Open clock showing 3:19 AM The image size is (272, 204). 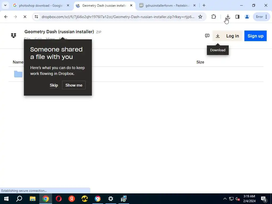(249, 199)
